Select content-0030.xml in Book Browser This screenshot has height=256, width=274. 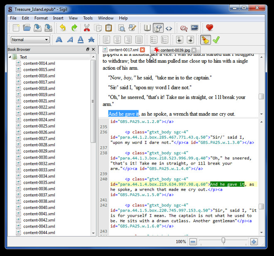(39, 158)
